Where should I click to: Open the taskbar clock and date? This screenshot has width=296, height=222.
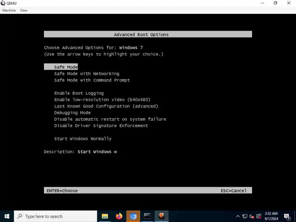(271, 216)
